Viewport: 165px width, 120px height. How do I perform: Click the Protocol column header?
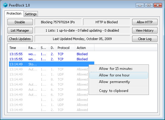65,48
